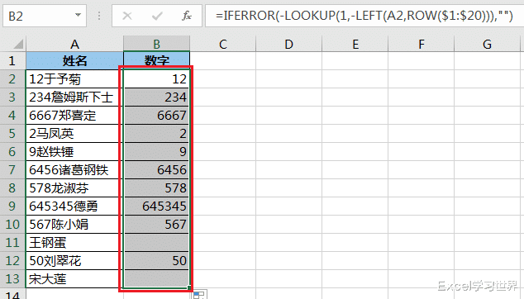The width and height of the screenshot is (524, 299).
Task: Open the Name Box dropdown arrow
Action: point(79,15)
